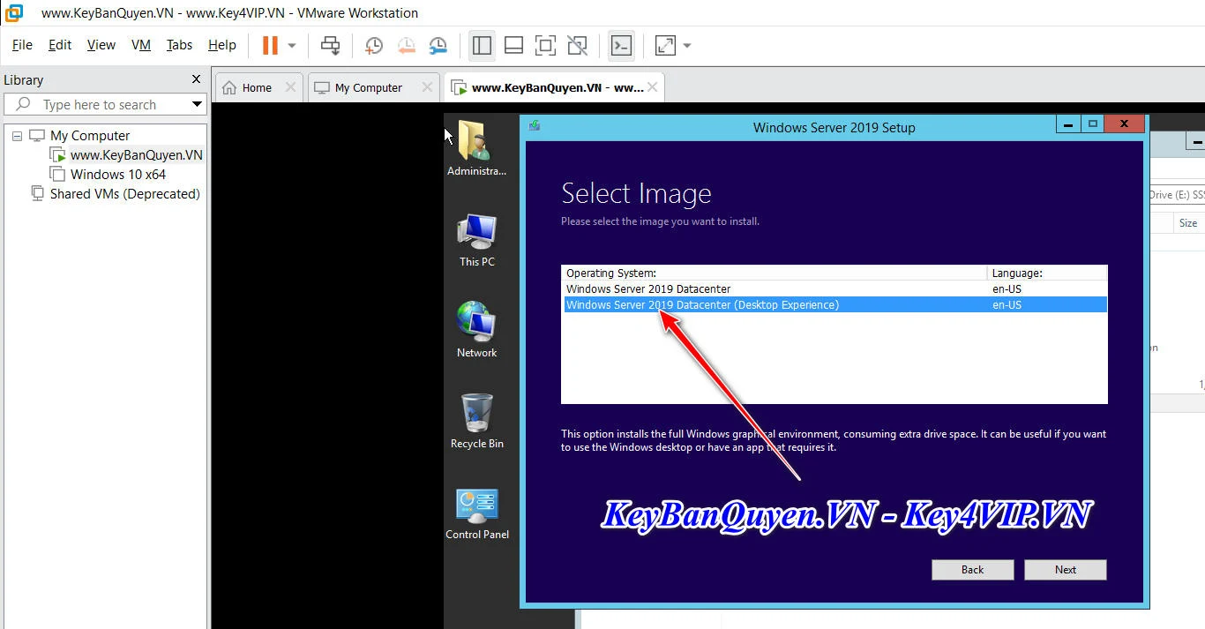Enter full screen mode
The height and width of the screenshot is (629, 1205).
click(545, 45)
